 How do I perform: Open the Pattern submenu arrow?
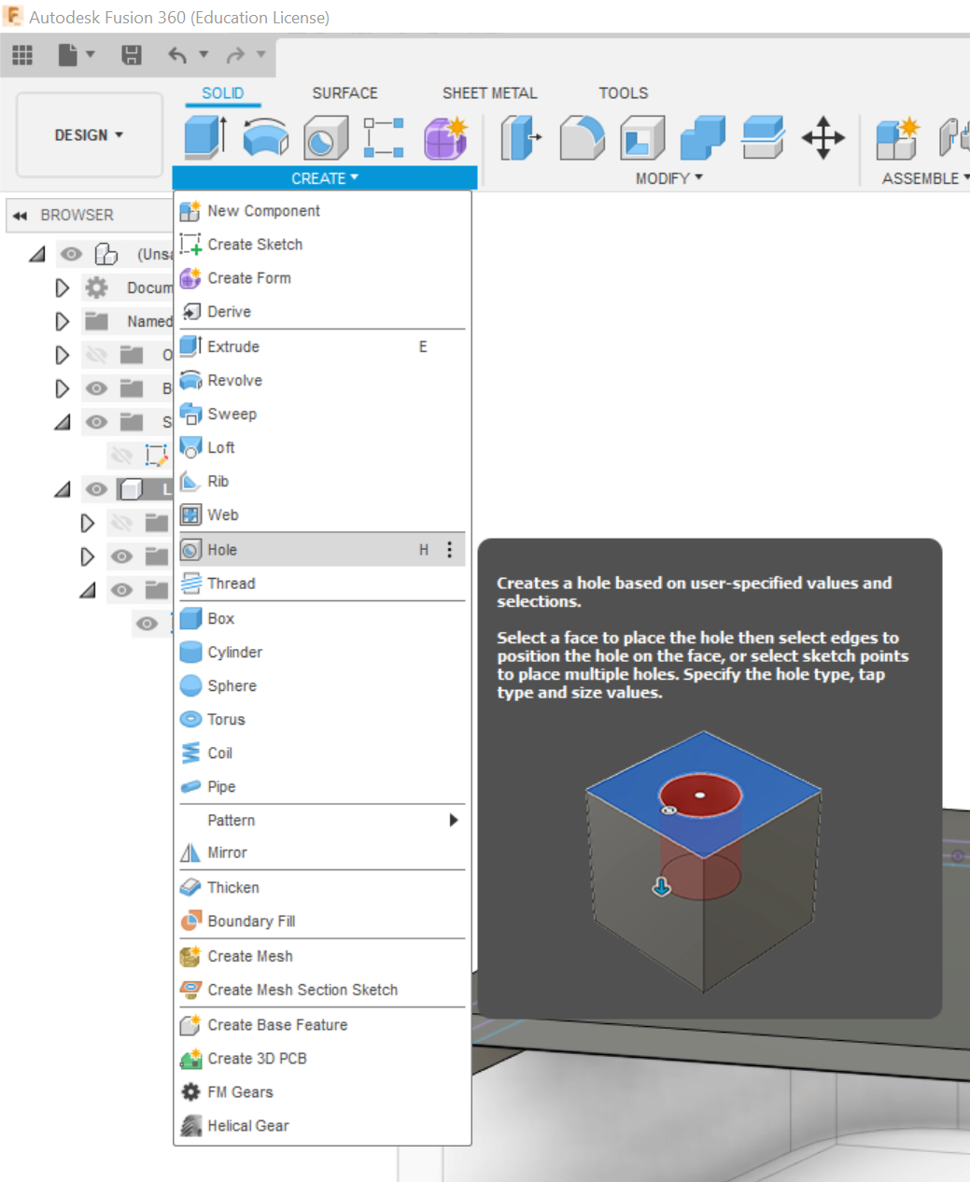click(x=454, y=820)
